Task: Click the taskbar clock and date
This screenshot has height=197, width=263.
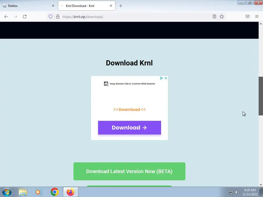Action: (250, 192)
